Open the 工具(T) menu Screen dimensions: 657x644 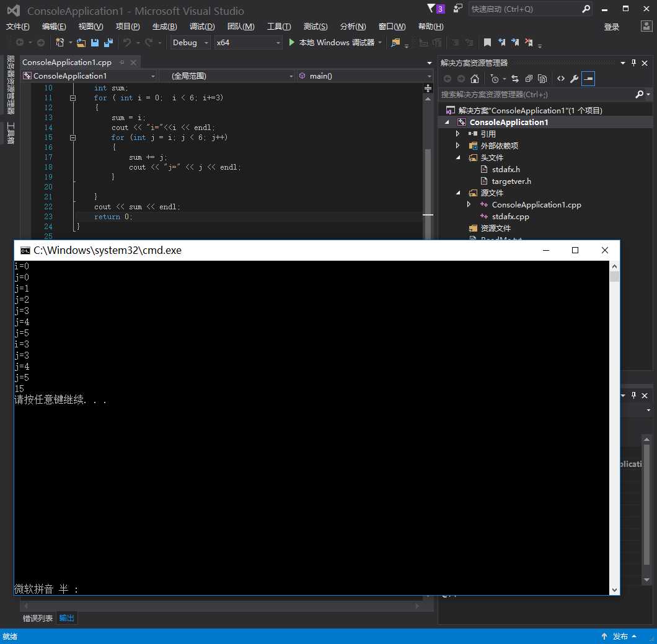pyautogui.click(x=279, y=27)
